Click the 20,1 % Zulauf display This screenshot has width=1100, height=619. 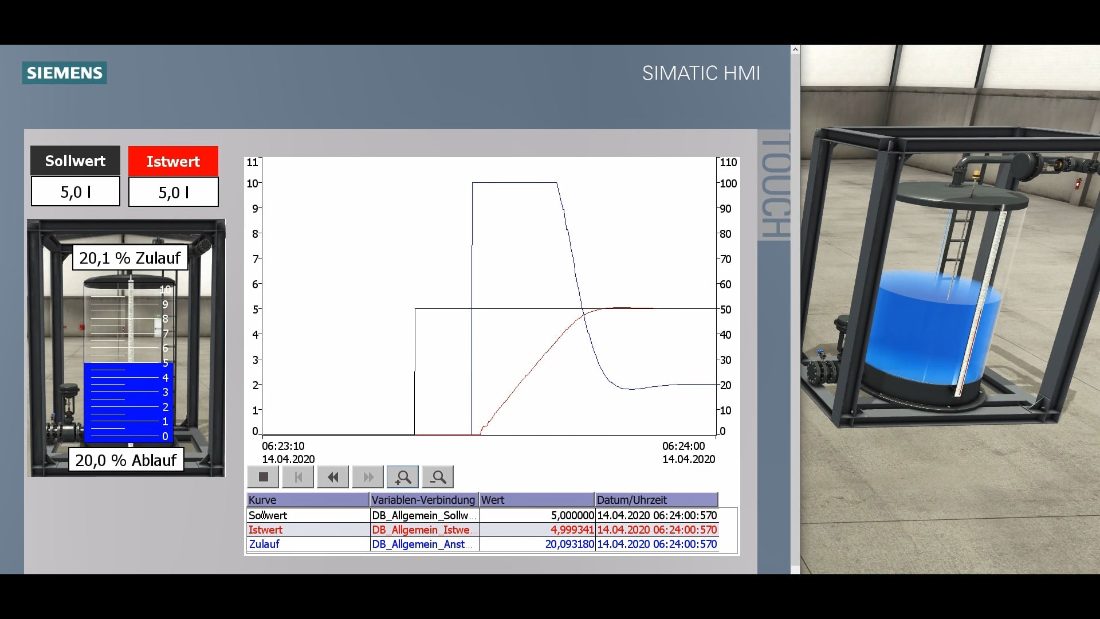130,258
